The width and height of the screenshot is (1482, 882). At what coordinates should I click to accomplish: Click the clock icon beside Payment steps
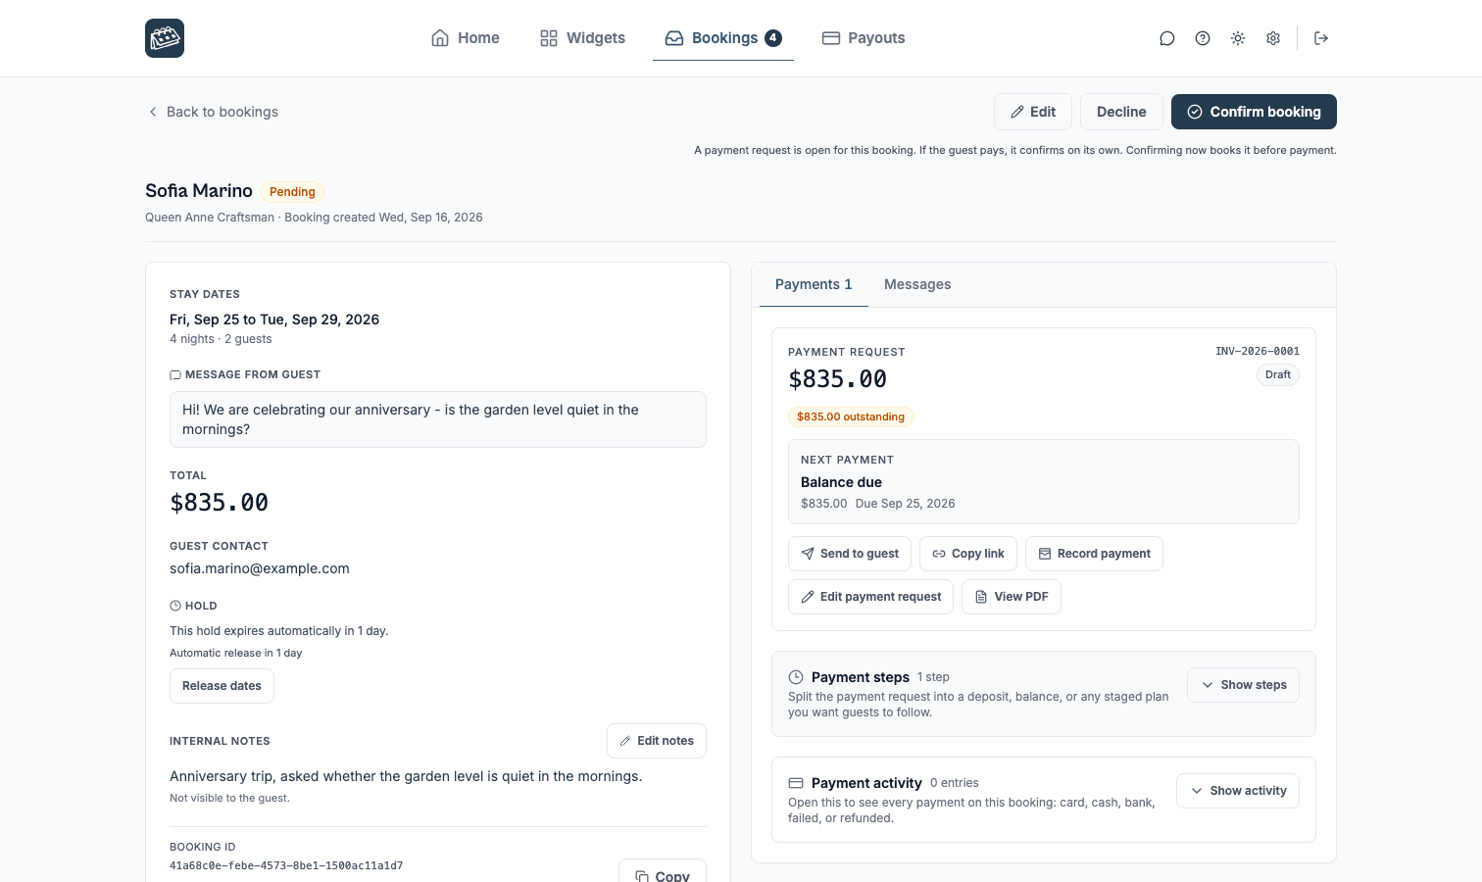click(796, 677)
